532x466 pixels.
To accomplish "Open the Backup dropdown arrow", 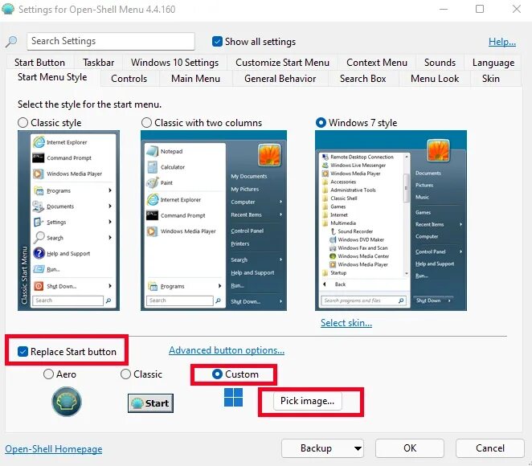I will (358, 448).
